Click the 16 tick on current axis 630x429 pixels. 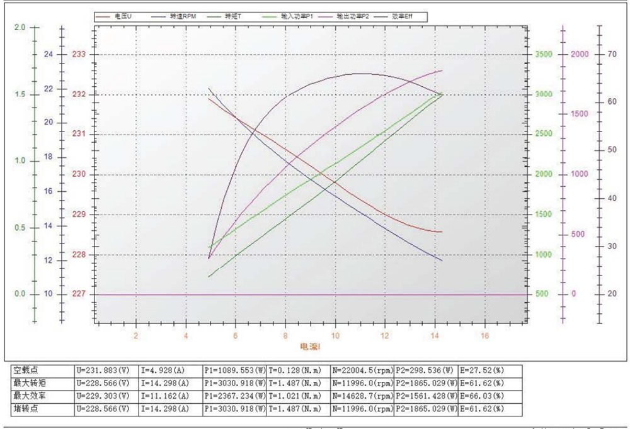click(484, 336)
